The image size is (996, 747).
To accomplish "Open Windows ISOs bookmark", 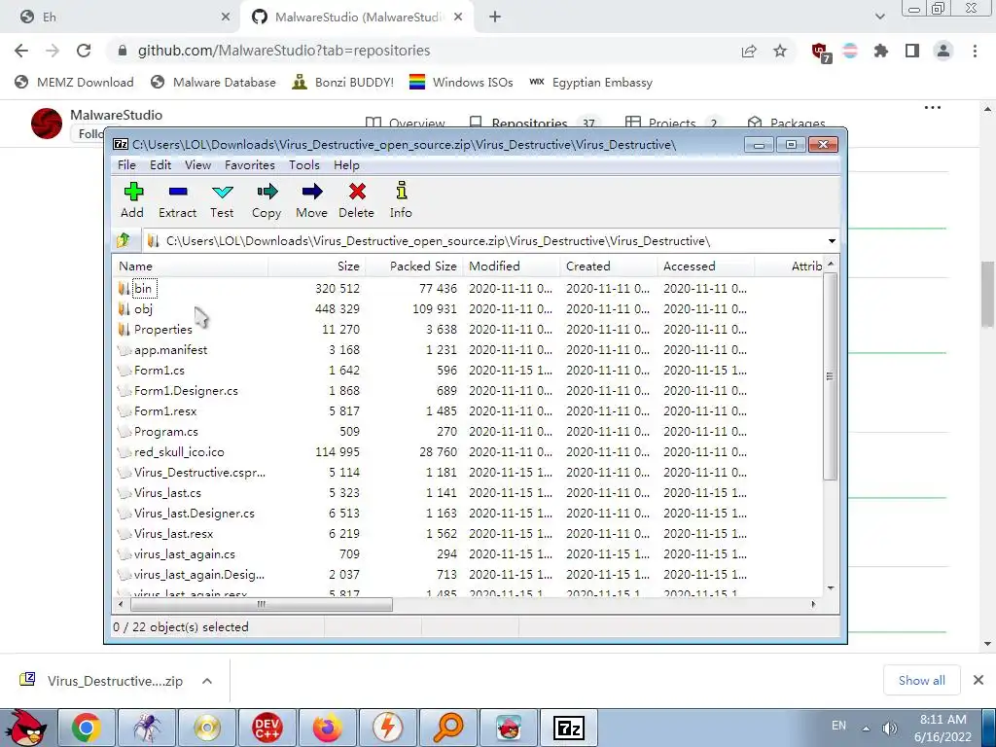I will pyautogui.click(x=461, y=83).
